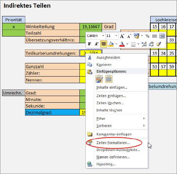Click the decrease font size icon
The height and width of the screenshot is (174, 177).
129,36
